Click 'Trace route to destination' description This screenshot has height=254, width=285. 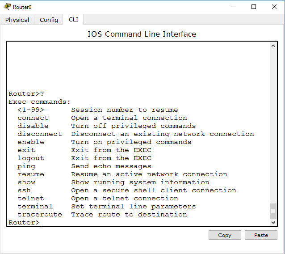point(129,214)
